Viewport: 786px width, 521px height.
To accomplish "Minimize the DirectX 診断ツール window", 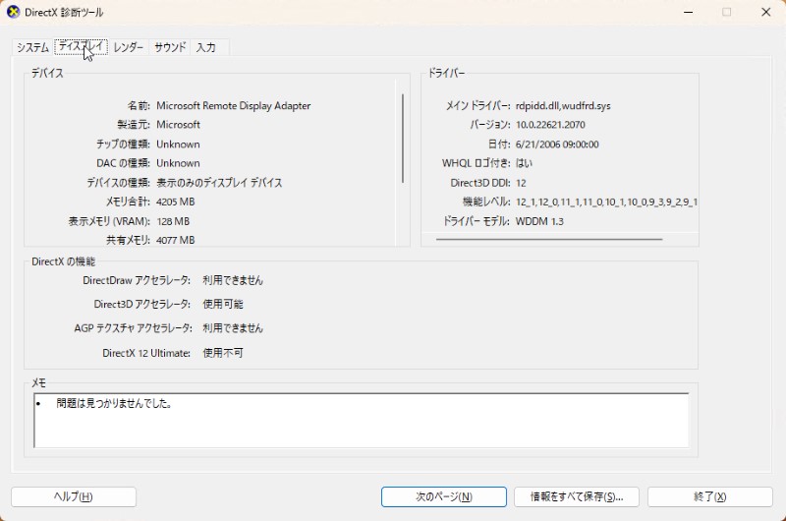I will (x=689, y=12).
